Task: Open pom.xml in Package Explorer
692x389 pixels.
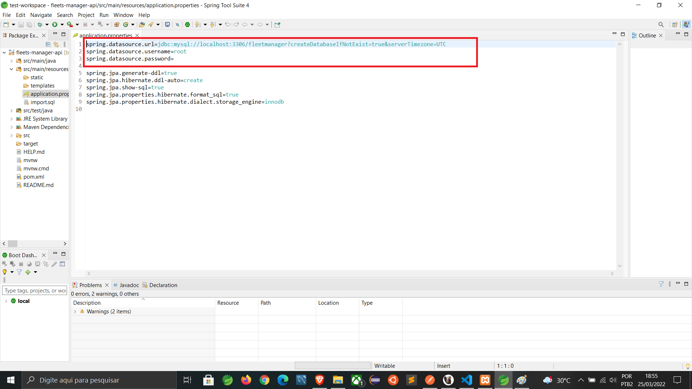Action: (34, 177)
